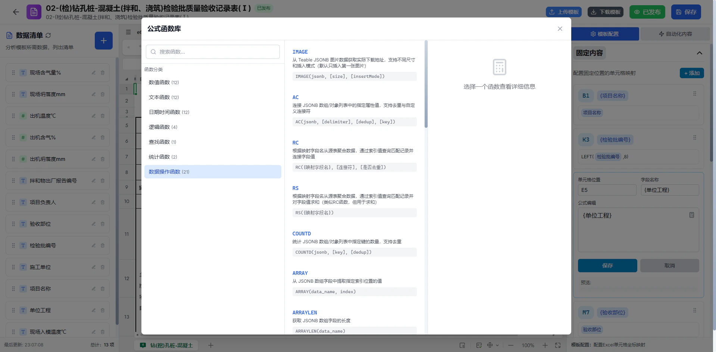Edit the 现场坍落度mm item
This screenshot has height=352, width=716.
click(x=94, y=94)
